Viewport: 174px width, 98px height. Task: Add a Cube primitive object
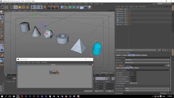click(62, 7)
